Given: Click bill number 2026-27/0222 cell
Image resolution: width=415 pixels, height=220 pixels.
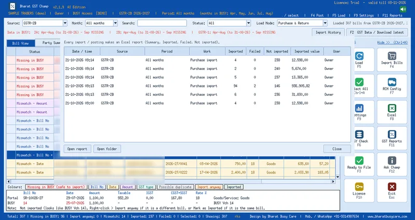Looking at the screenshot, I should point(180,172).
